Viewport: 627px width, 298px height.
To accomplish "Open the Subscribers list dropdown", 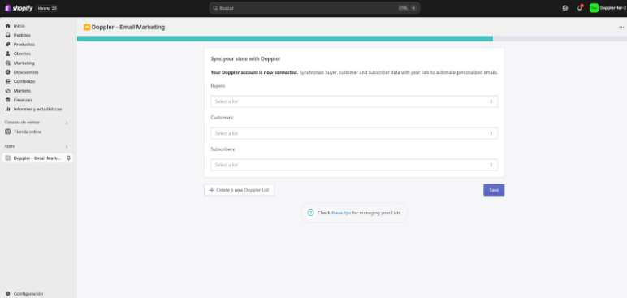I will 354,165.
